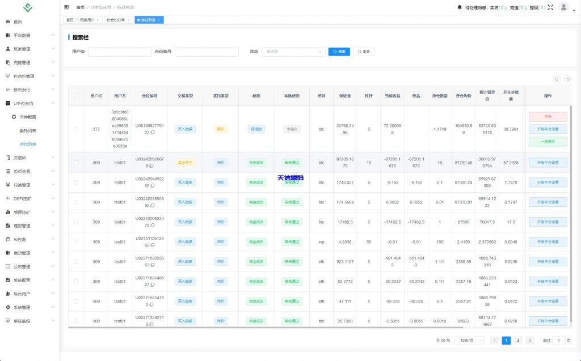Open the user avatar menu

coord(563,7)
